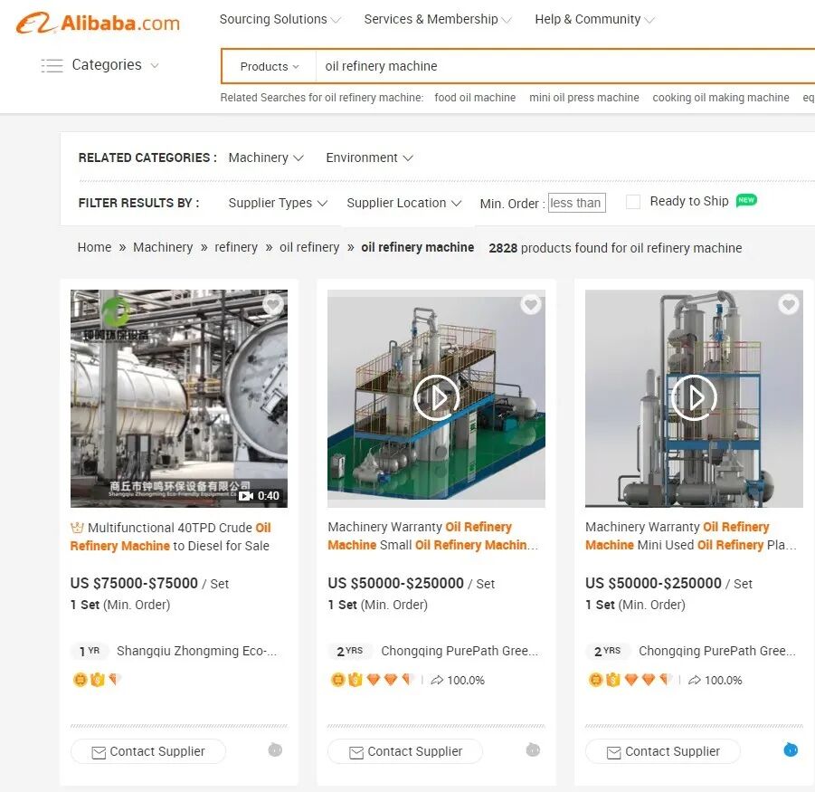The height and width of the screenshot is (792, 815).
Task: Click chat icon on Small Oil Refinery Machine card
Action: pos(533,749)
